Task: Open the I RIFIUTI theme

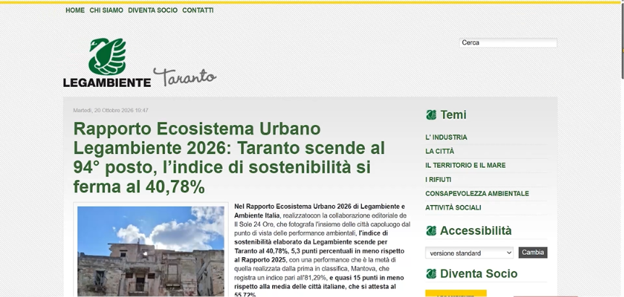Action: click(x=438, y=179)
